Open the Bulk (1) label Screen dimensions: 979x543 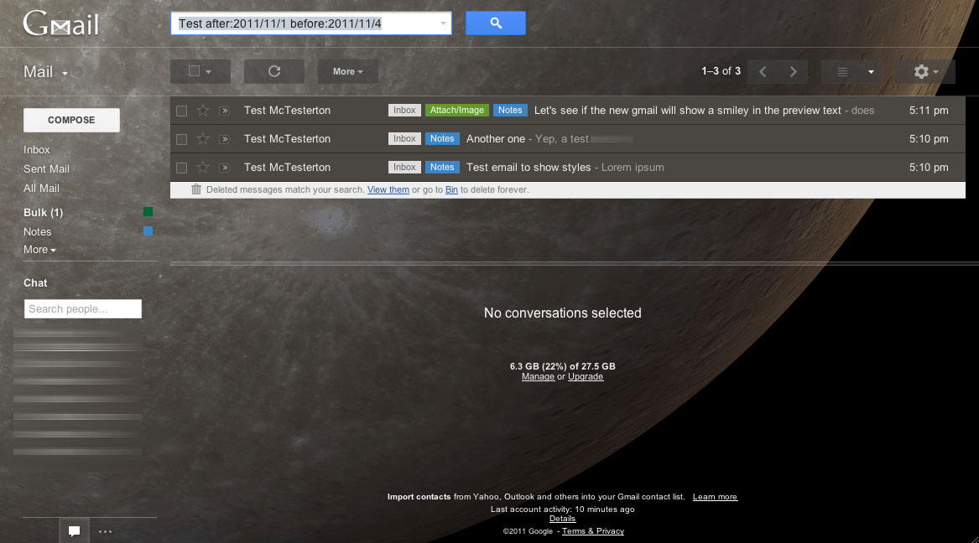[x=43, y=213]
